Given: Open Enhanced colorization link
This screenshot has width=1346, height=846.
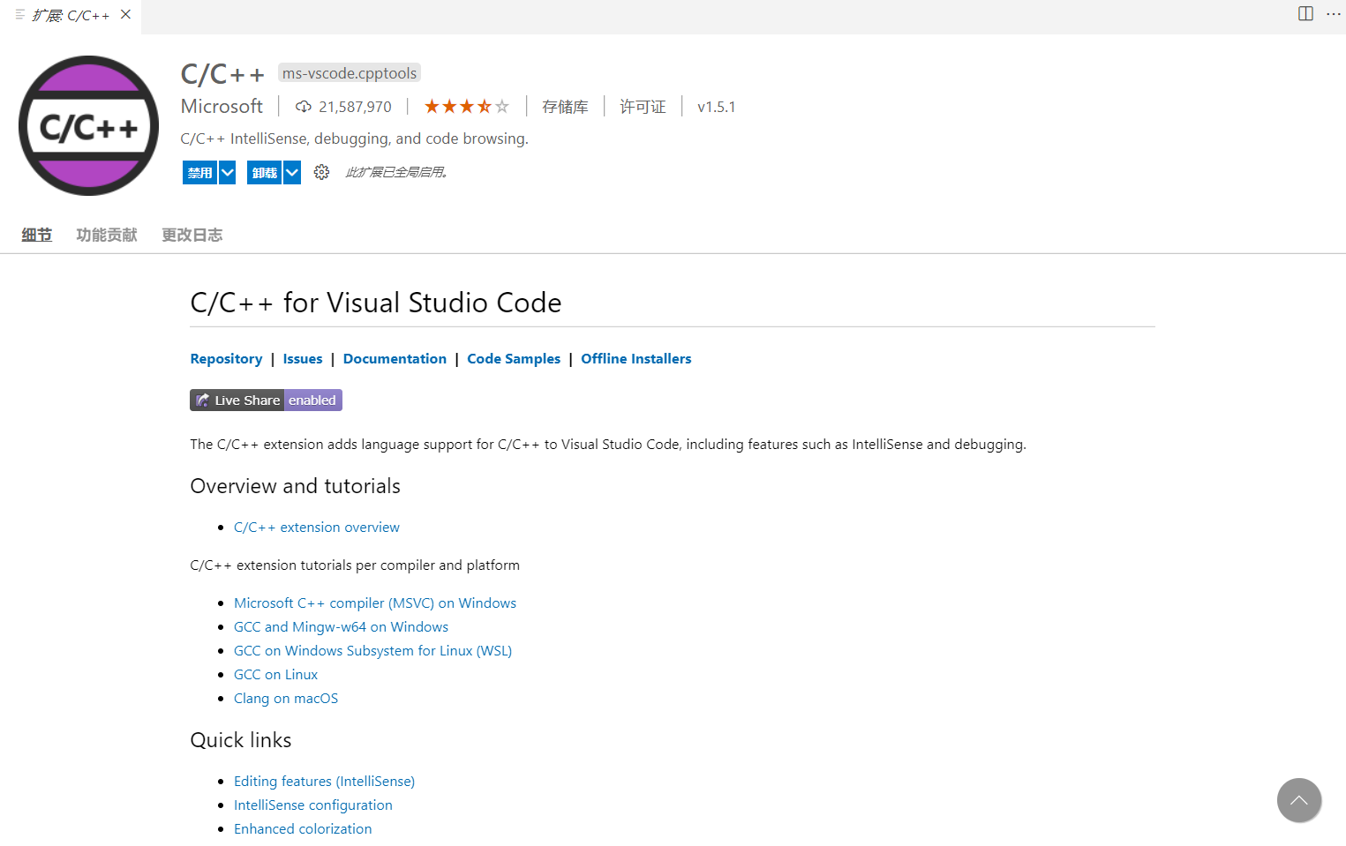Looking at the screenshot, I should click(303, 829).
